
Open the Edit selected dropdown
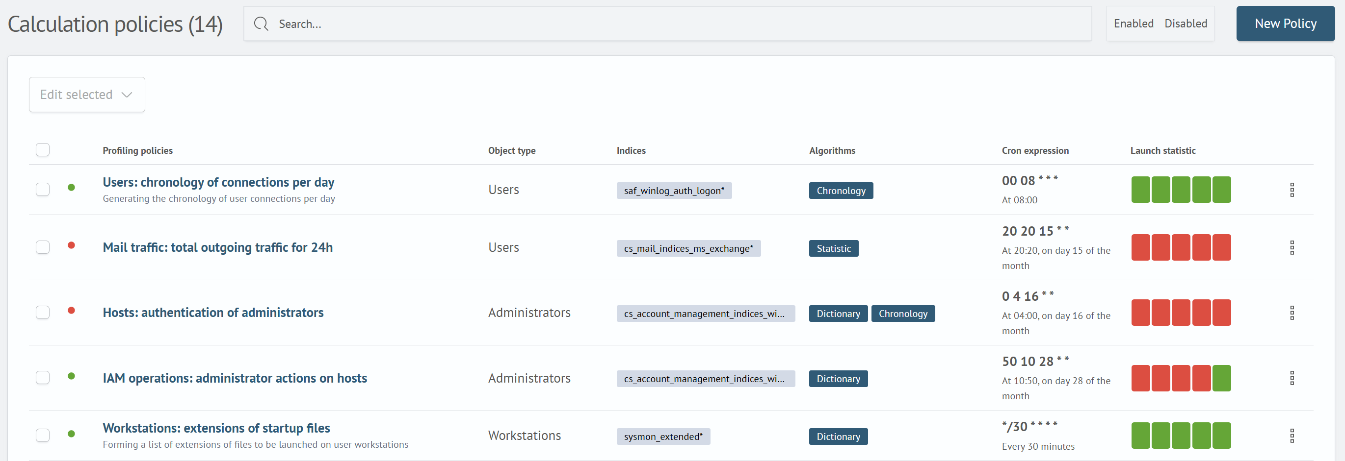click(87, 95)
